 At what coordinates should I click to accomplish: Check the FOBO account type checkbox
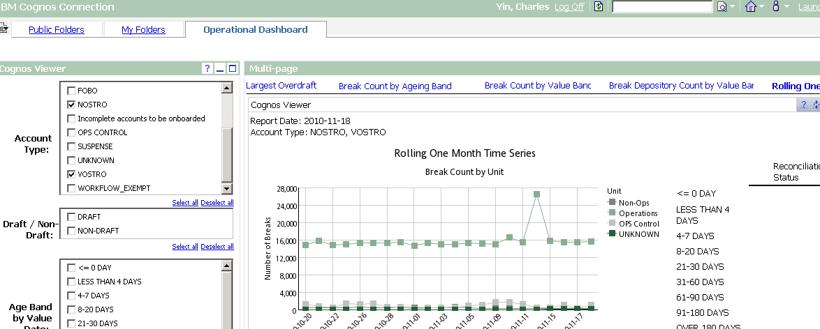tap(72, 91)
